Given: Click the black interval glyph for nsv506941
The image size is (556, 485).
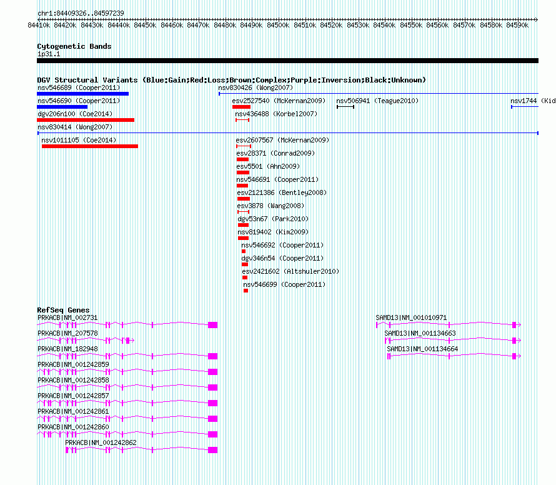Looking at the screenshot, I should [345, 107].
